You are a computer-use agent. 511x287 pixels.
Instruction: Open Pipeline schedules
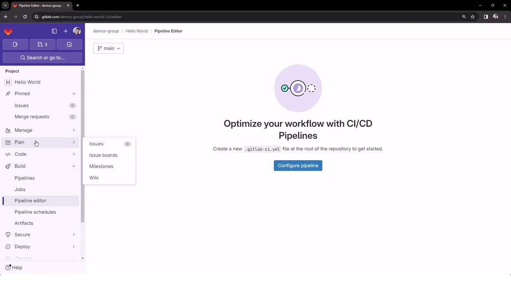click(41, 212)
